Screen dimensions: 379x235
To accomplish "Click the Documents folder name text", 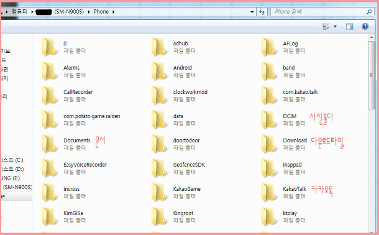I will (77, 141).
